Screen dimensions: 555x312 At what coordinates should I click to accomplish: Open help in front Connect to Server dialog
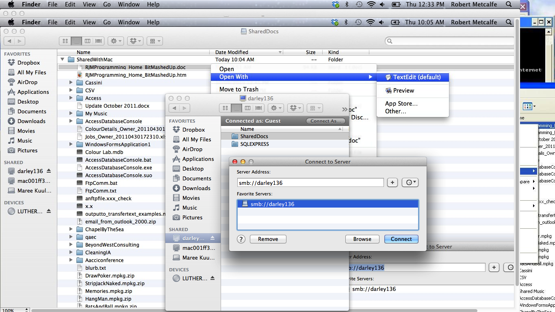tap(241, 239)
